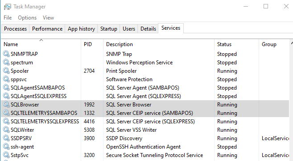Click the gear icon beside SQLBrowser
Image resolution: width=293 pixels, height=161 pixels.
[6, 105]
